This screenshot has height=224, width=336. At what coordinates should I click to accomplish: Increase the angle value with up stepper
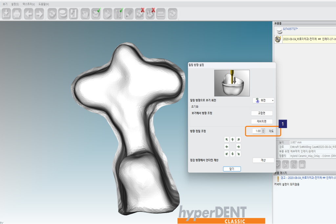click(263, 130)
